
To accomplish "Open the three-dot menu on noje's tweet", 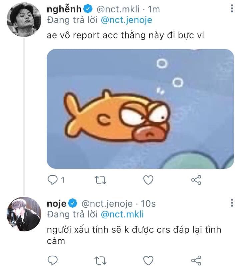I will click(x=232, y=203).
